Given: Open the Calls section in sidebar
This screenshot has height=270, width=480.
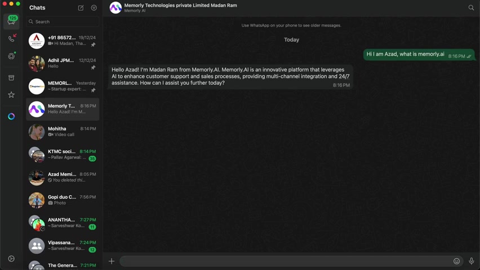Looking at the screenshot, I should point(11,38).
